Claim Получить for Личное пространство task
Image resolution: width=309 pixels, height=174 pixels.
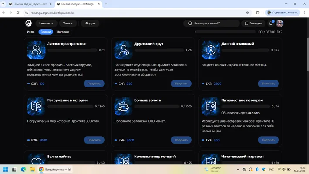tap(94, 84)
